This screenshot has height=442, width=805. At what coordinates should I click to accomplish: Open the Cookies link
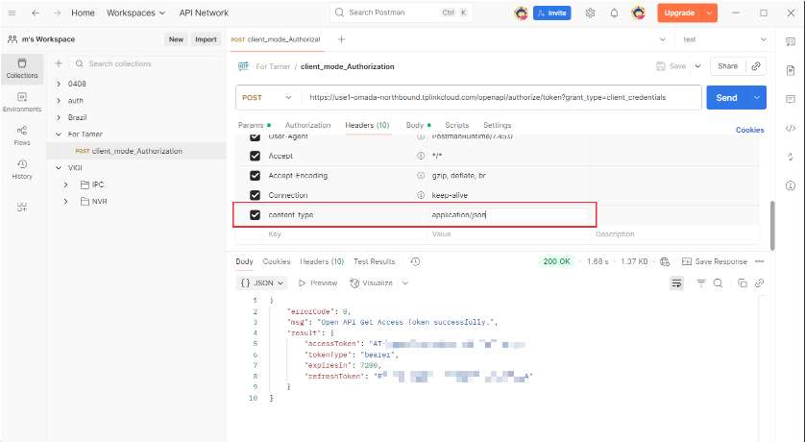pos(749,130)
